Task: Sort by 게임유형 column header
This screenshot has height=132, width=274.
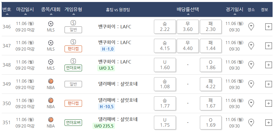Action: [73, 9]
